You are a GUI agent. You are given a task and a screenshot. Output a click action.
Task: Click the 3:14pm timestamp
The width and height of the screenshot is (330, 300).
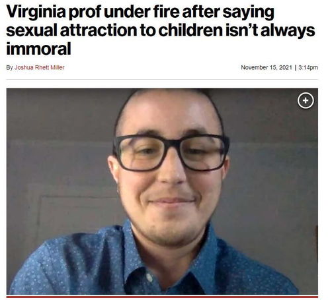click(308, 67)
